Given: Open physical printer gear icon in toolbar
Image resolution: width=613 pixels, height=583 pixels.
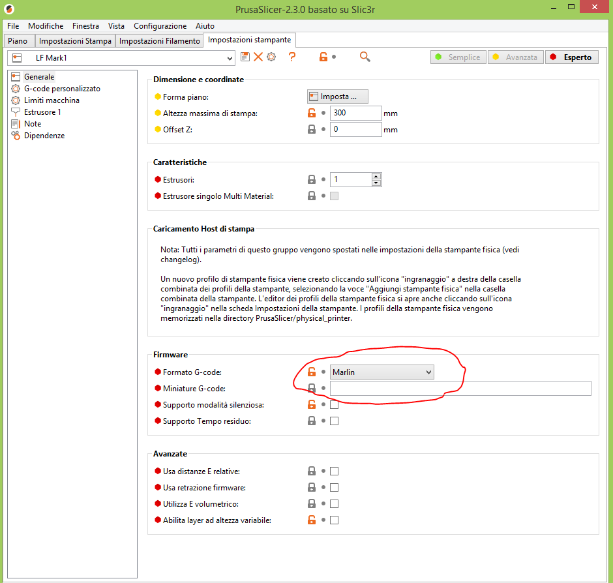Looking at the screenshot, I should [x=271, y=57].
